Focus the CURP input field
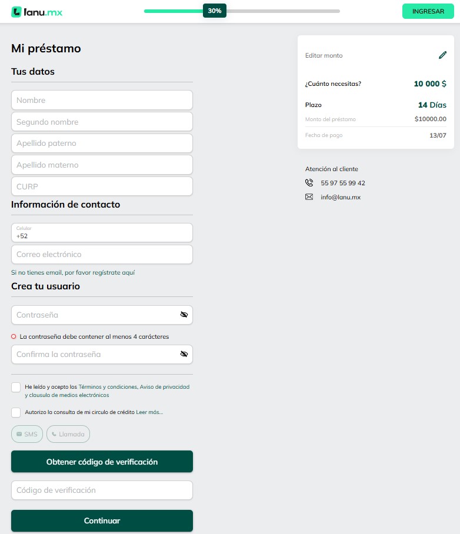The width and height of the screenshot is (460, 534). pos(102,186)
